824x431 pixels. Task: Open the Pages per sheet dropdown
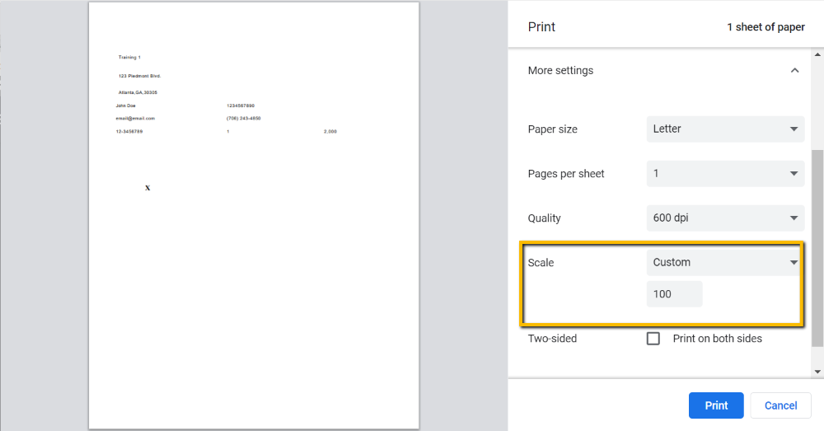(725, 174)
